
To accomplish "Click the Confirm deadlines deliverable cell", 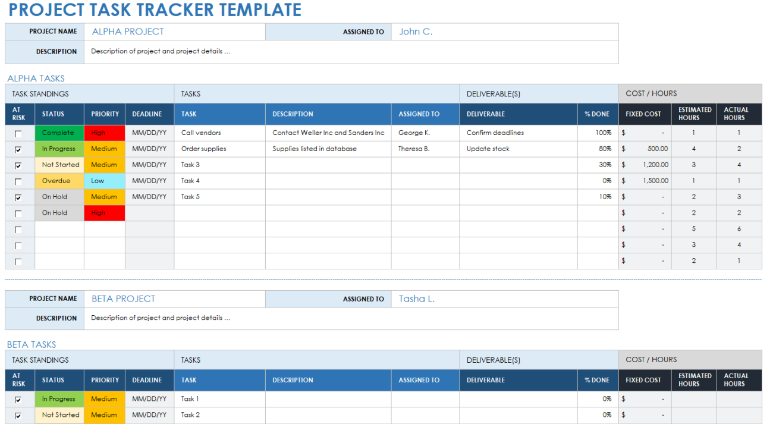I will click(x=517, y=133).
